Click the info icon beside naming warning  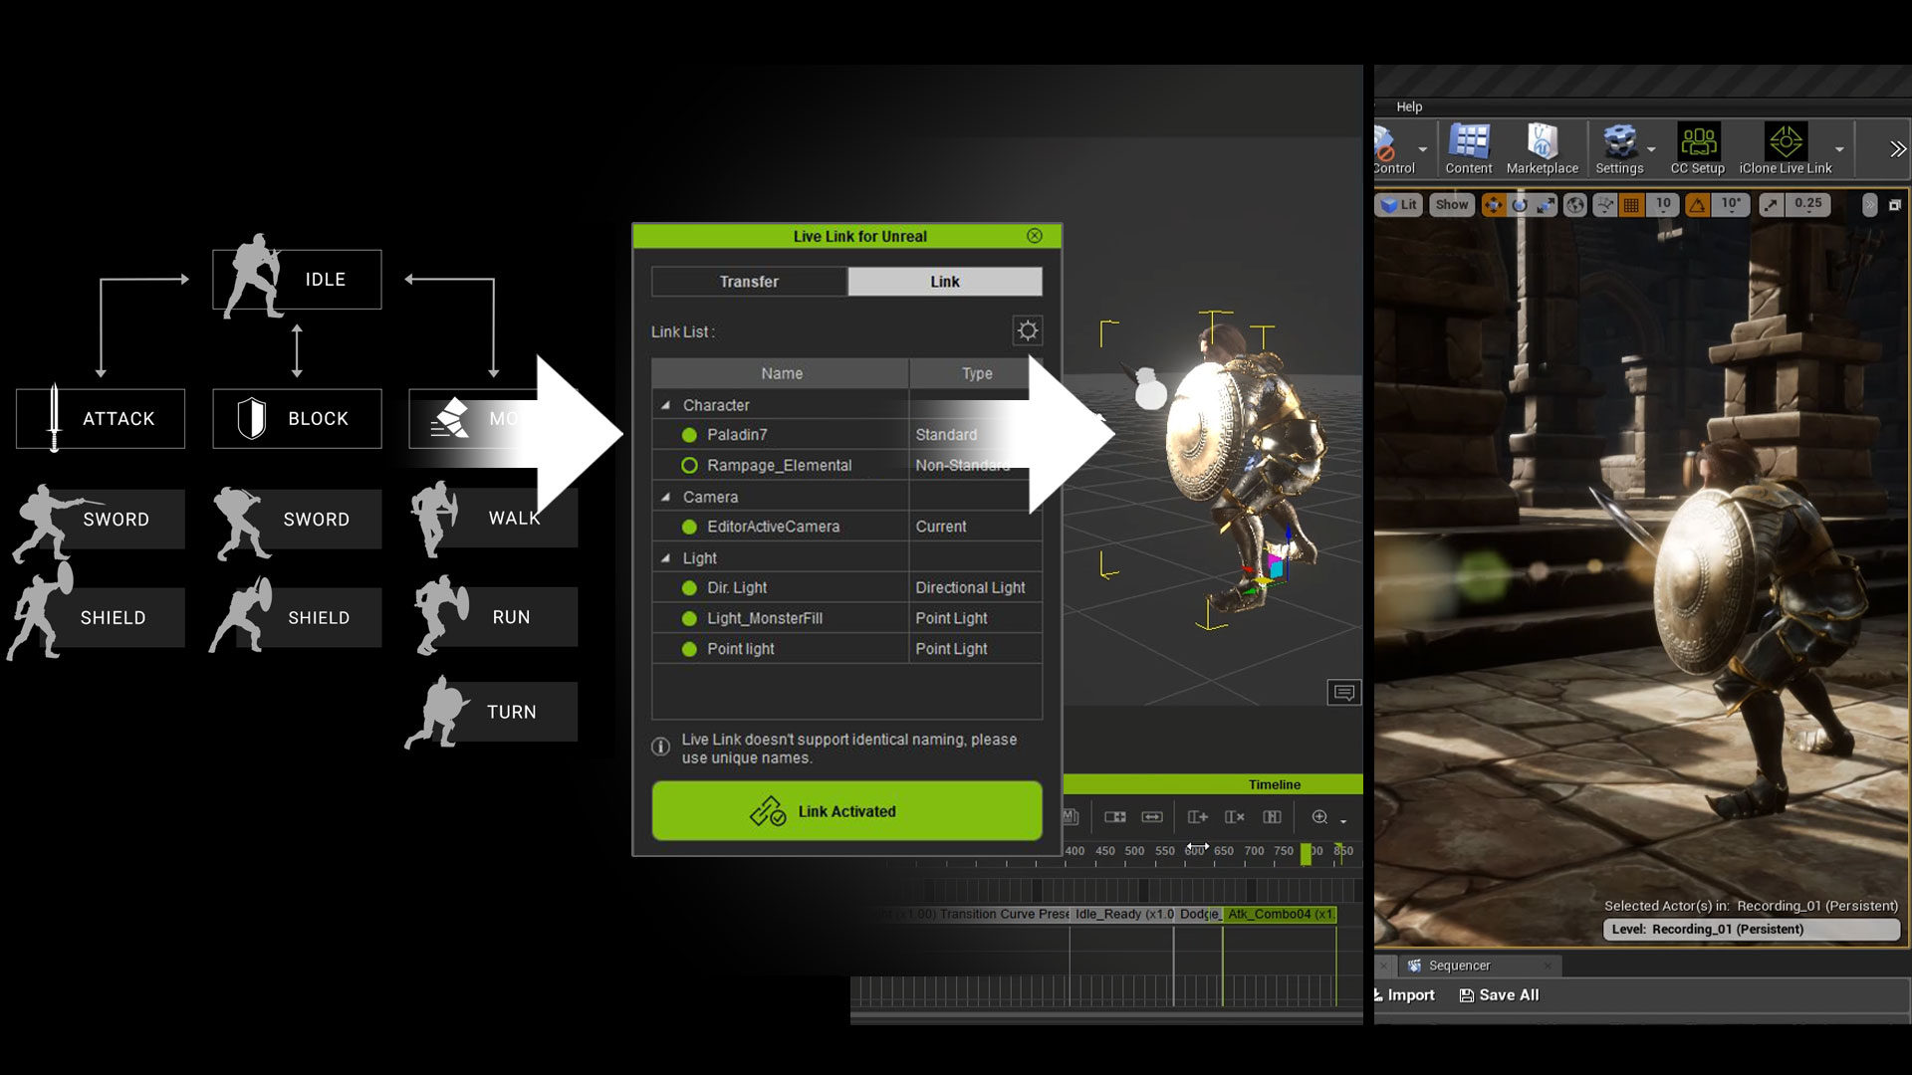point(660,748)
